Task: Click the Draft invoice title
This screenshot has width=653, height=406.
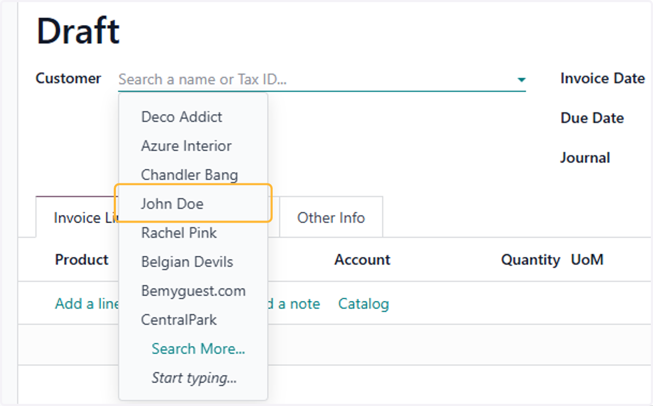Action: pyautogui.click(x=78, y=31)
